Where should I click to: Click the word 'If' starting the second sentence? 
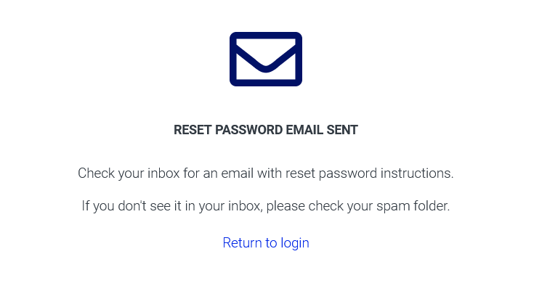pos(85,206)
